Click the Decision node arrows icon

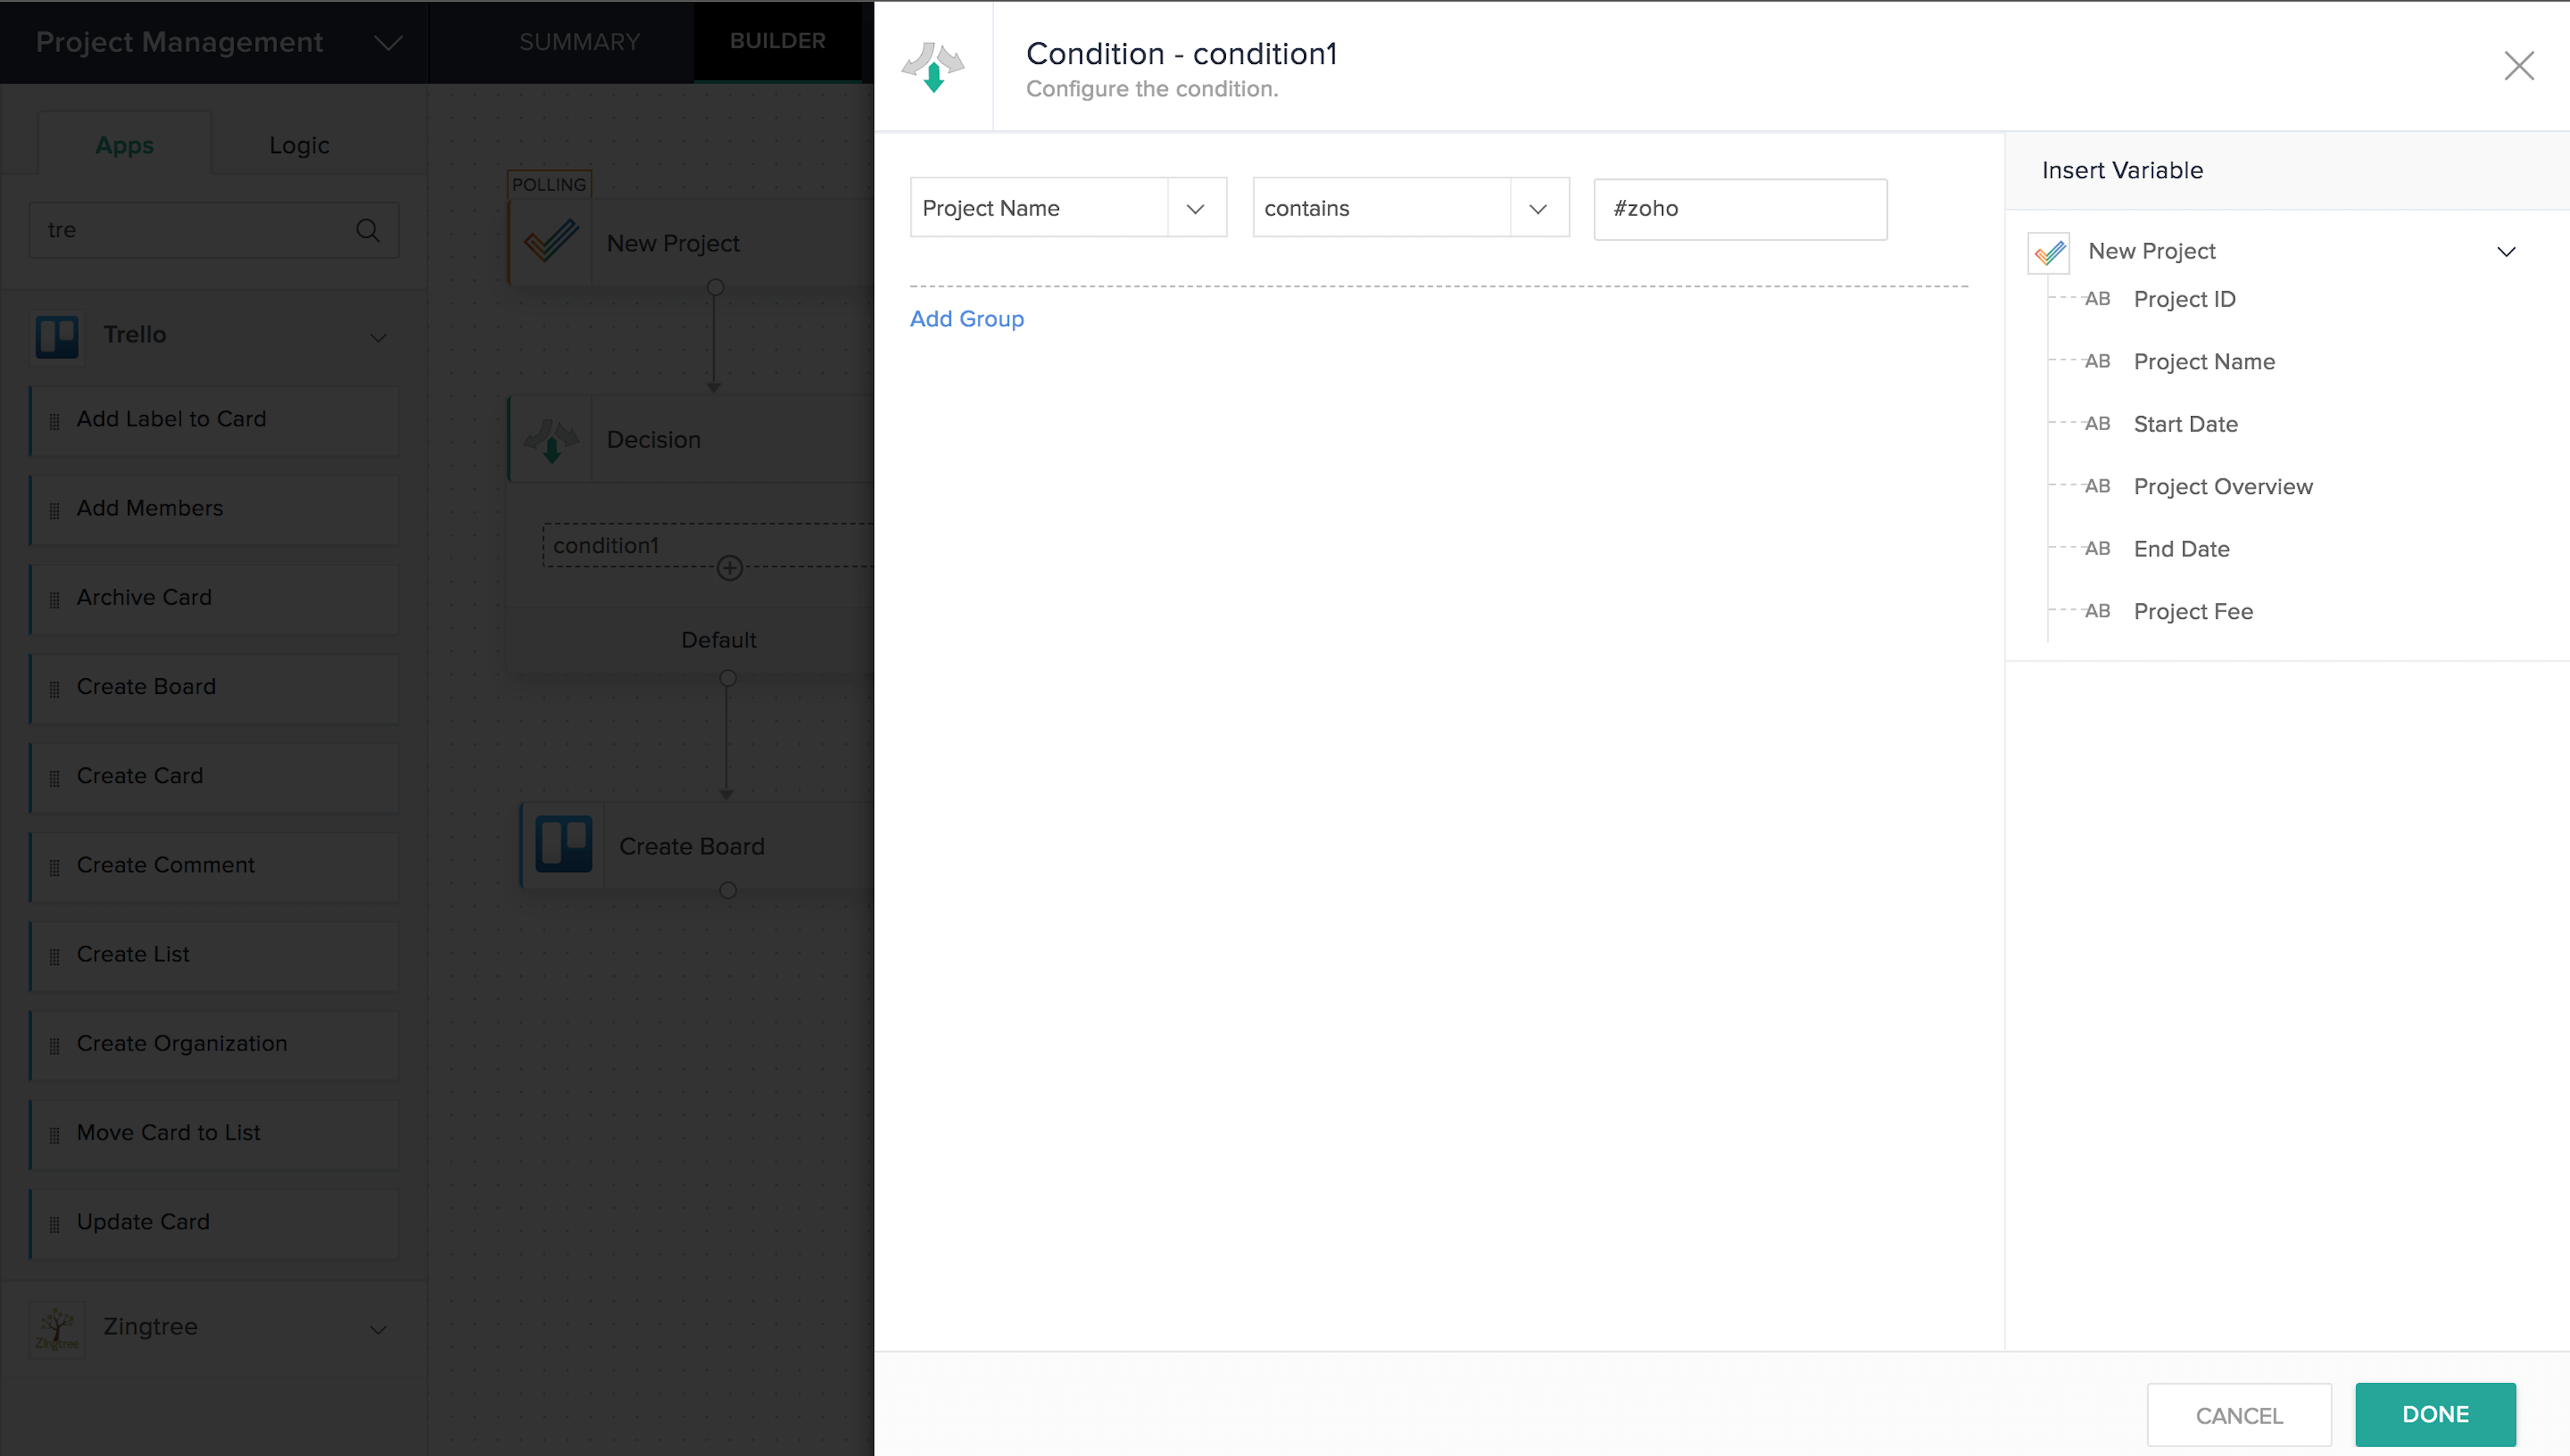point(551,440)
